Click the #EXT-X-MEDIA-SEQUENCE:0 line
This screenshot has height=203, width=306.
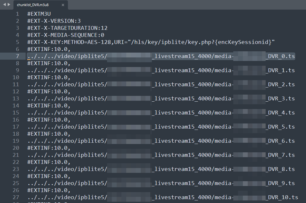(66, 35)
